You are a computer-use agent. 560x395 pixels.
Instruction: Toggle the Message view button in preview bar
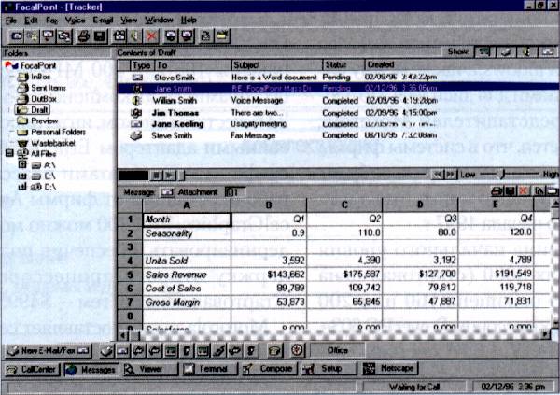tap(166, 192)
